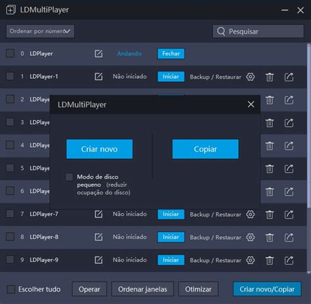Click the Operar button
Viewport: 311px width, 304px height.
click(89, 289)
